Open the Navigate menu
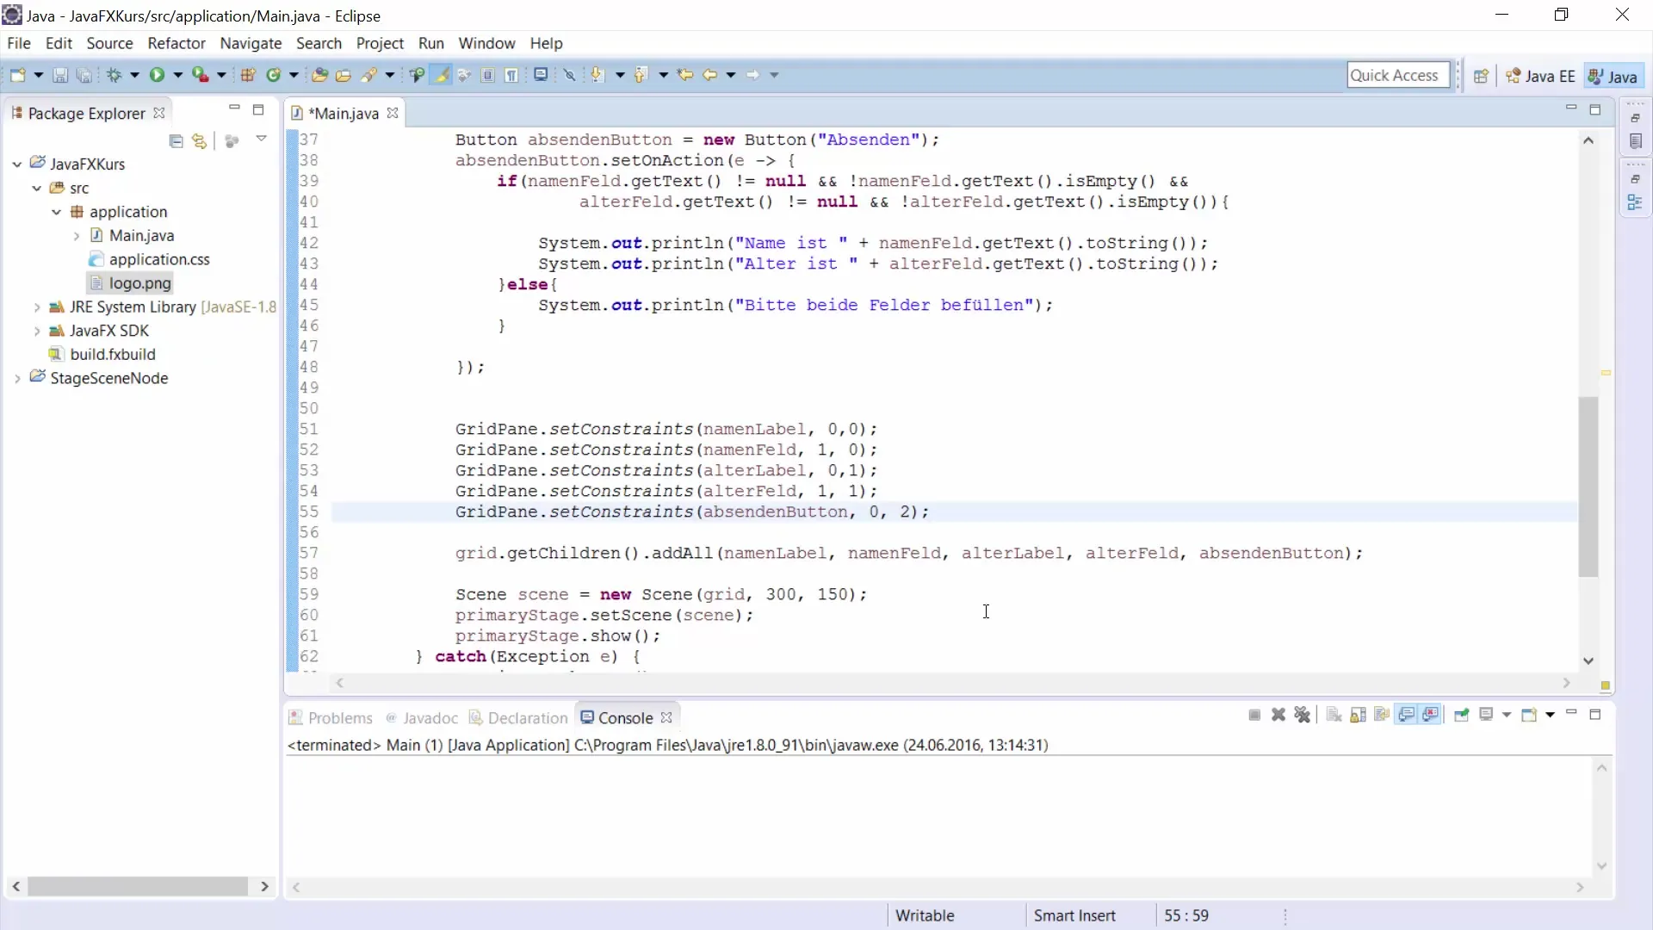 [251, 43]
